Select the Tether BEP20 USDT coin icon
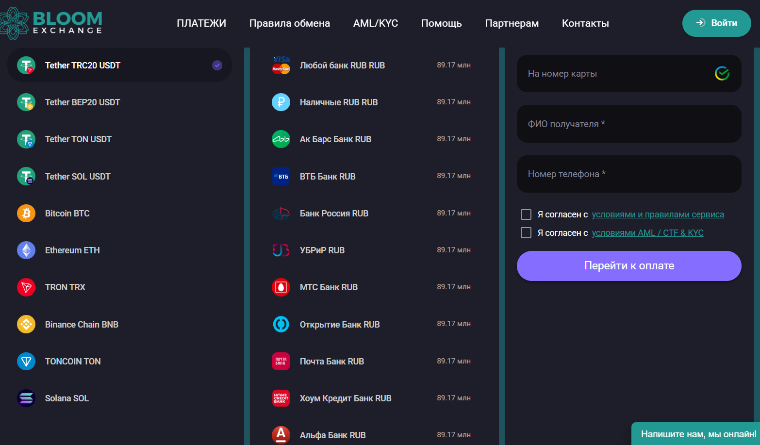 coord(26,102)
